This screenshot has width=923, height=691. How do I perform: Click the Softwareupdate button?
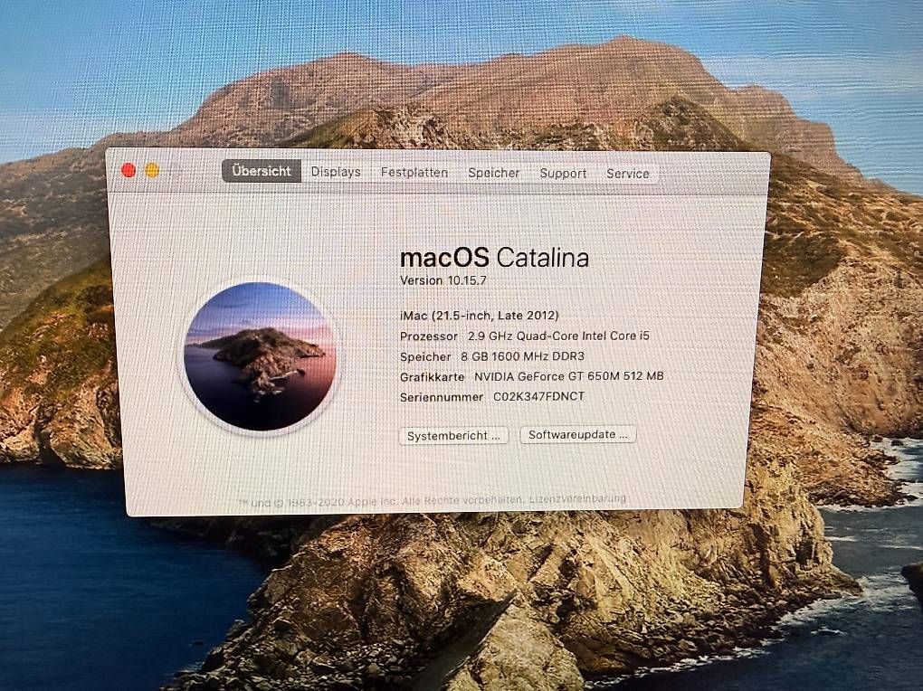(x=578, y=435)
